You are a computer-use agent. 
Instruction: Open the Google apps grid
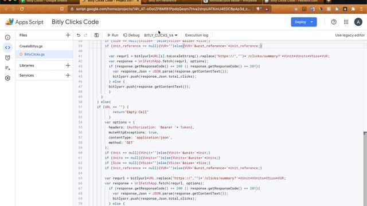tap(346, 22)
